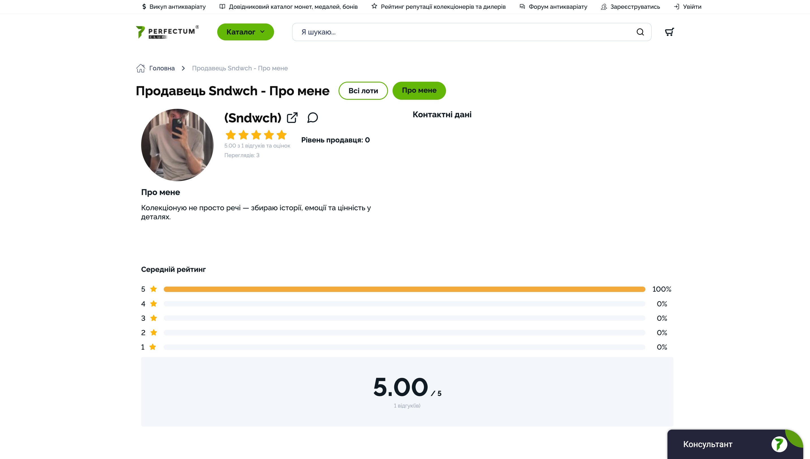Go to Форум антикваріату
Screen dimensions: 810x459
point(558,7)
